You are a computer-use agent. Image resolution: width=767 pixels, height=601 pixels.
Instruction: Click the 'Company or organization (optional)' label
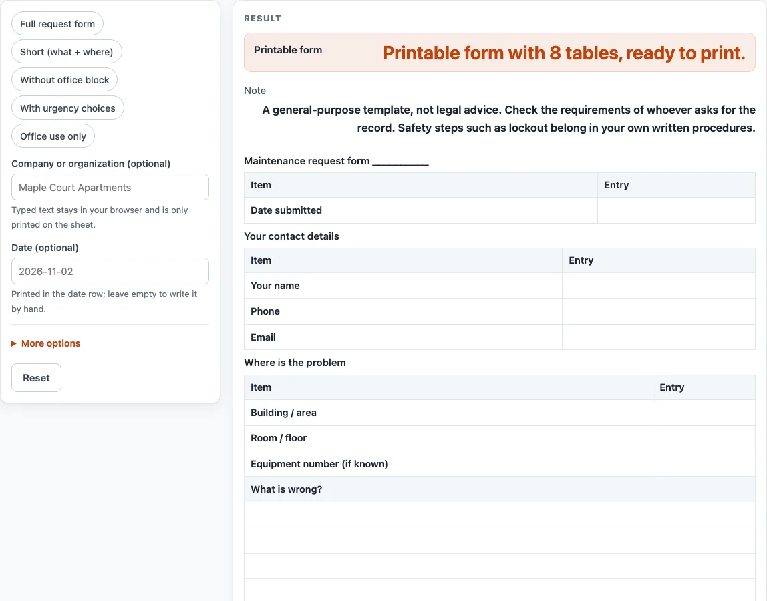(91, 164)
